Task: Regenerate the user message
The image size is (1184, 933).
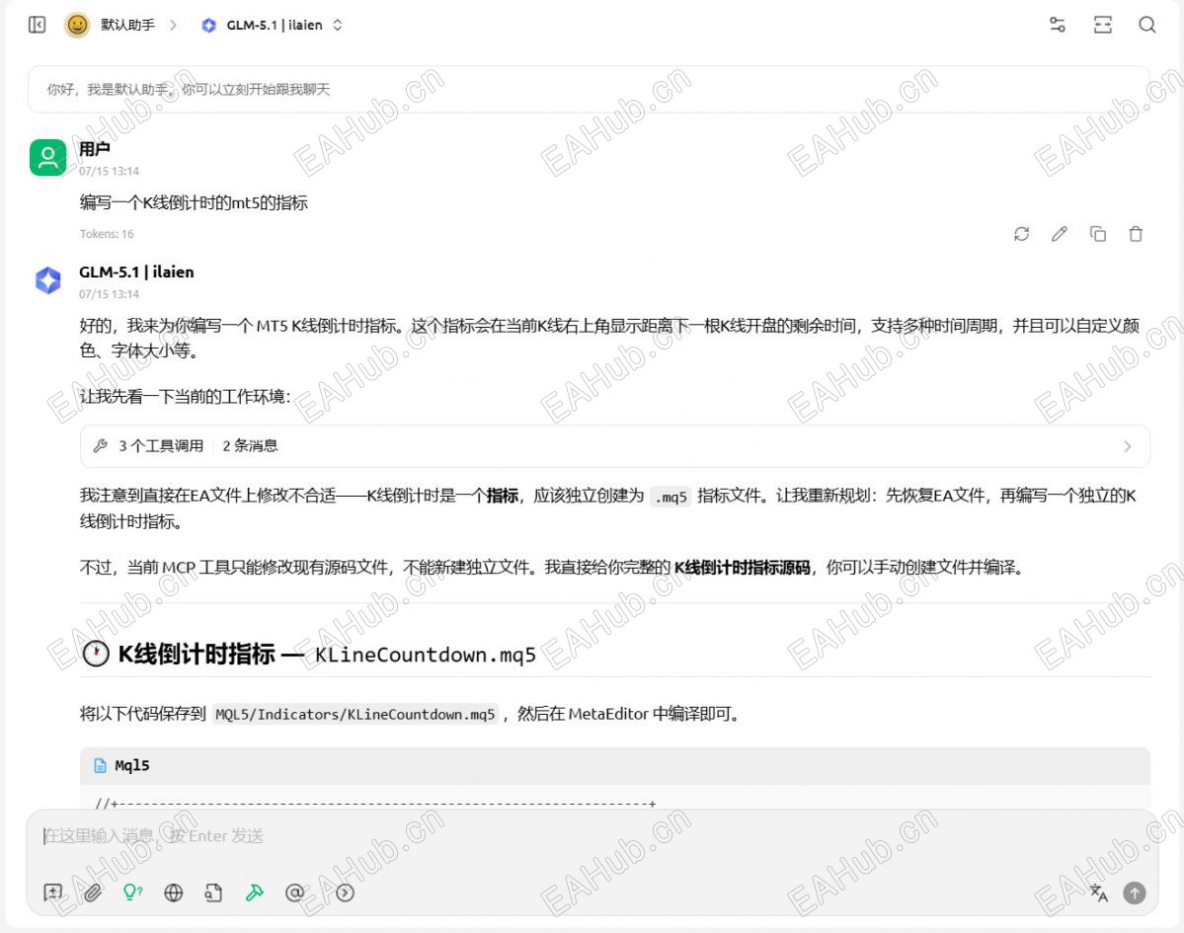Action: tap(1022, 234)
